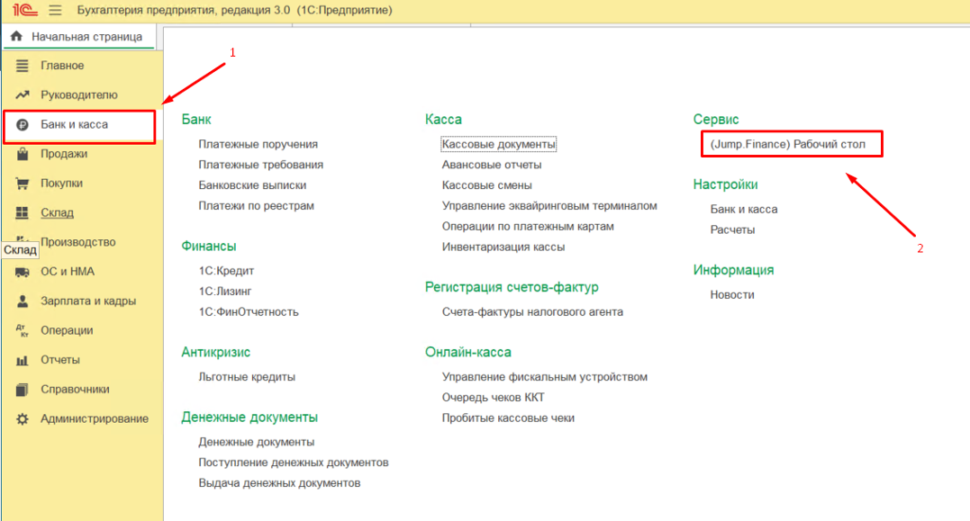
Task: Click the ОС и НМА truck icon
Action: coord(23,272)
